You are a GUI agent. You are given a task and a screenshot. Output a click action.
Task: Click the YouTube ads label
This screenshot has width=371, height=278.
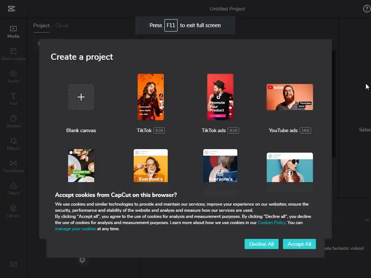(283, 130)
